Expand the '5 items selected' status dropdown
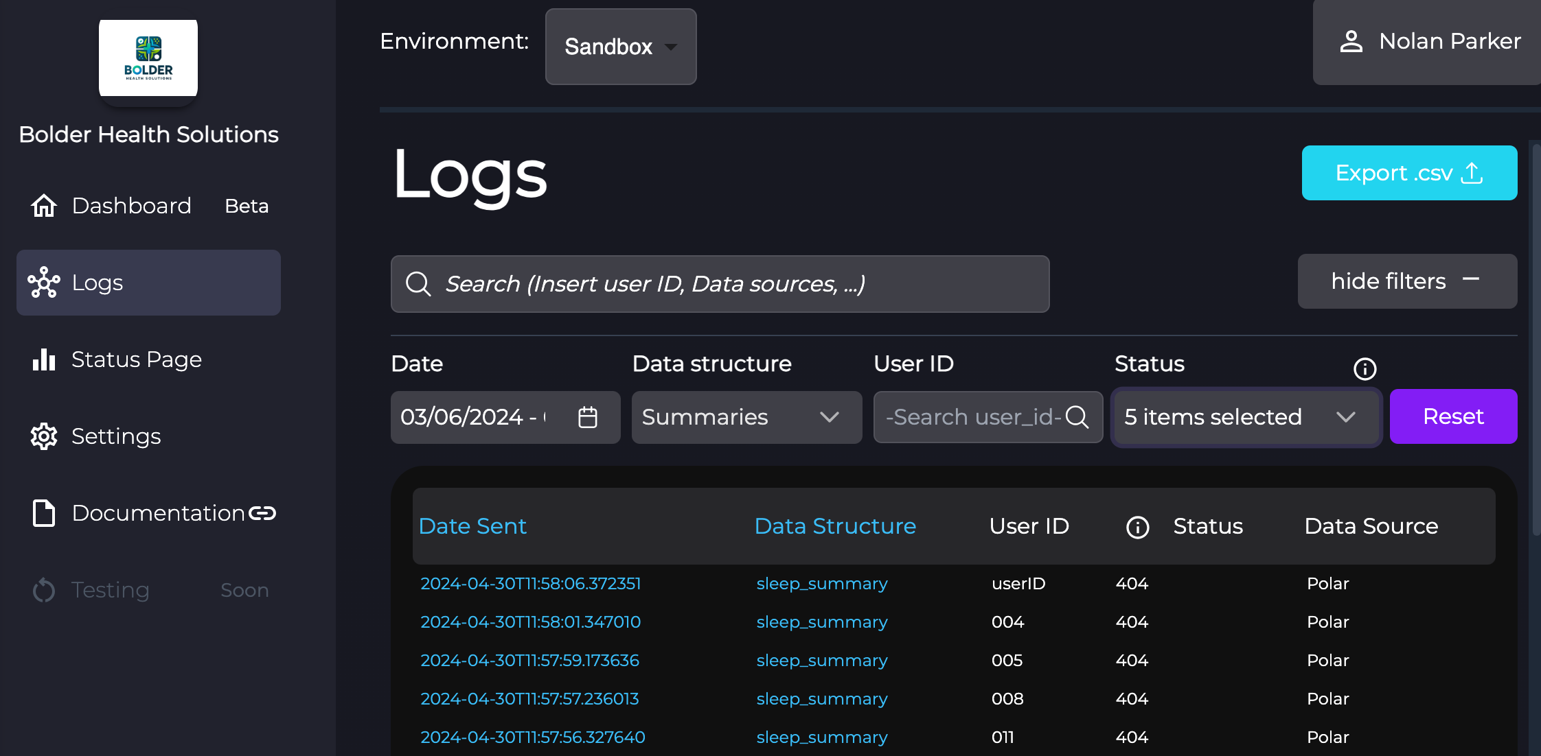 click(1246, 417)
